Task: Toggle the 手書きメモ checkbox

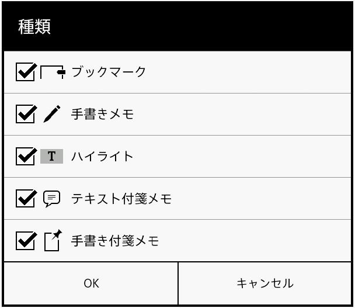Action: [x=26, y=114]
